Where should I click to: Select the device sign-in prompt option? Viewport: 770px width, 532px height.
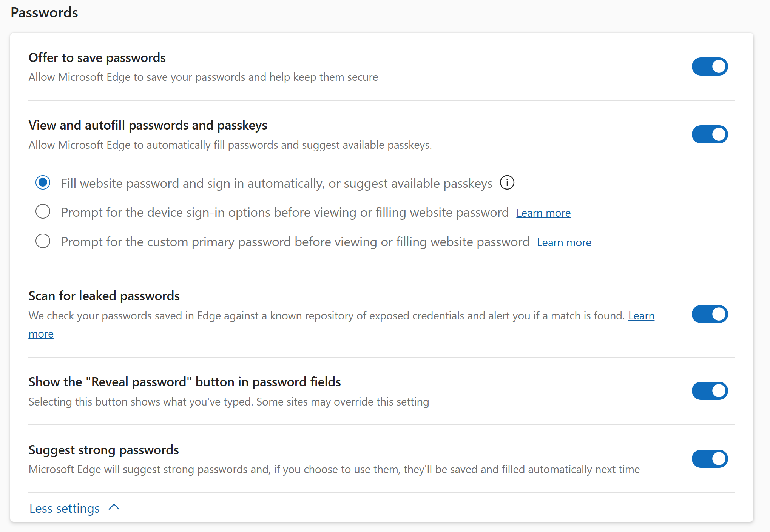click(x=43, y=211)
